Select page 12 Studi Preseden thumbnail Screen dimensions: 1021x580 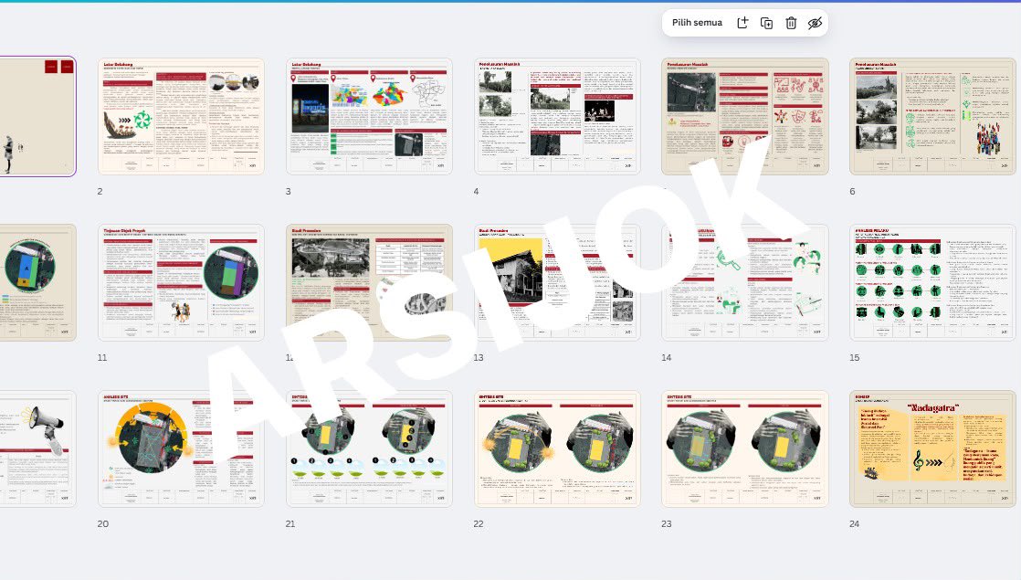coord(369,282)
